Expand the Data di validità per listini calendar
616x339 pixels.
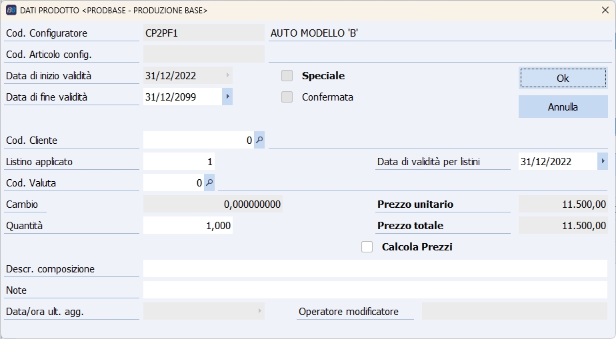point(603,162)
